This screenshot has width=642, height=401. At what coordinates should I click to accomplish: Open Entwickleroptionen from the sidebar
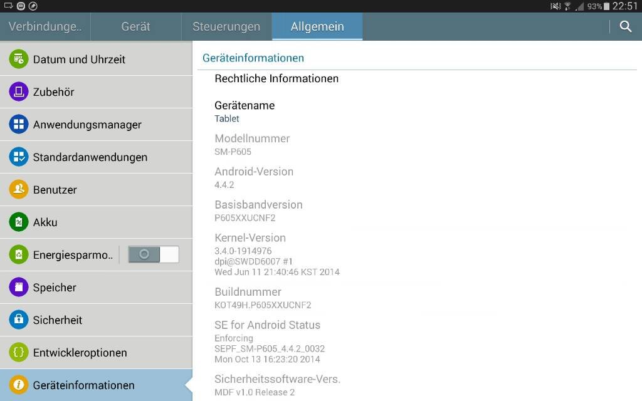(x=96, y=352)
